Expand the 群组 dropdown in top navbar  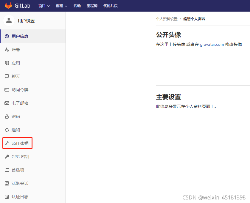pyautogui.click(x=62, y=6)
